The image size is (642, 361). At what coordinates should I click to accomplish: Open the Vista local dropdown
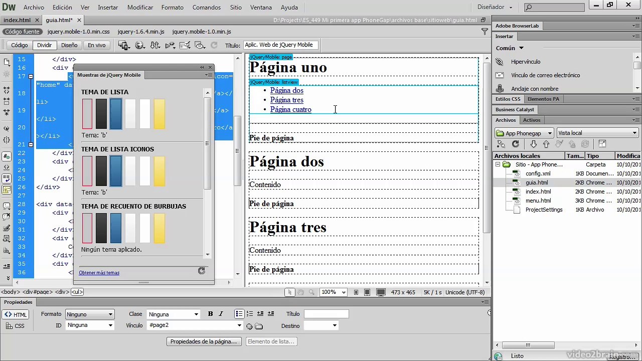(x=597, y=133)
